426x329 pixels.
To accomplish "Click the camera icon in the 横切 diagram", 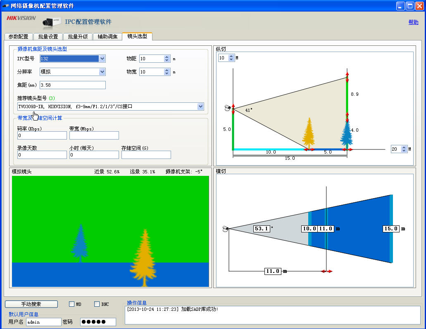I will pyautogui.click(x=226, y=229).
